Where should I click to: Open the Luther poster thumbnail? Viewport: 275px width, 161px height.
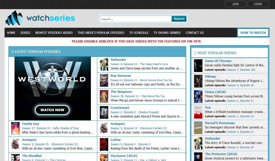point(104,144)
